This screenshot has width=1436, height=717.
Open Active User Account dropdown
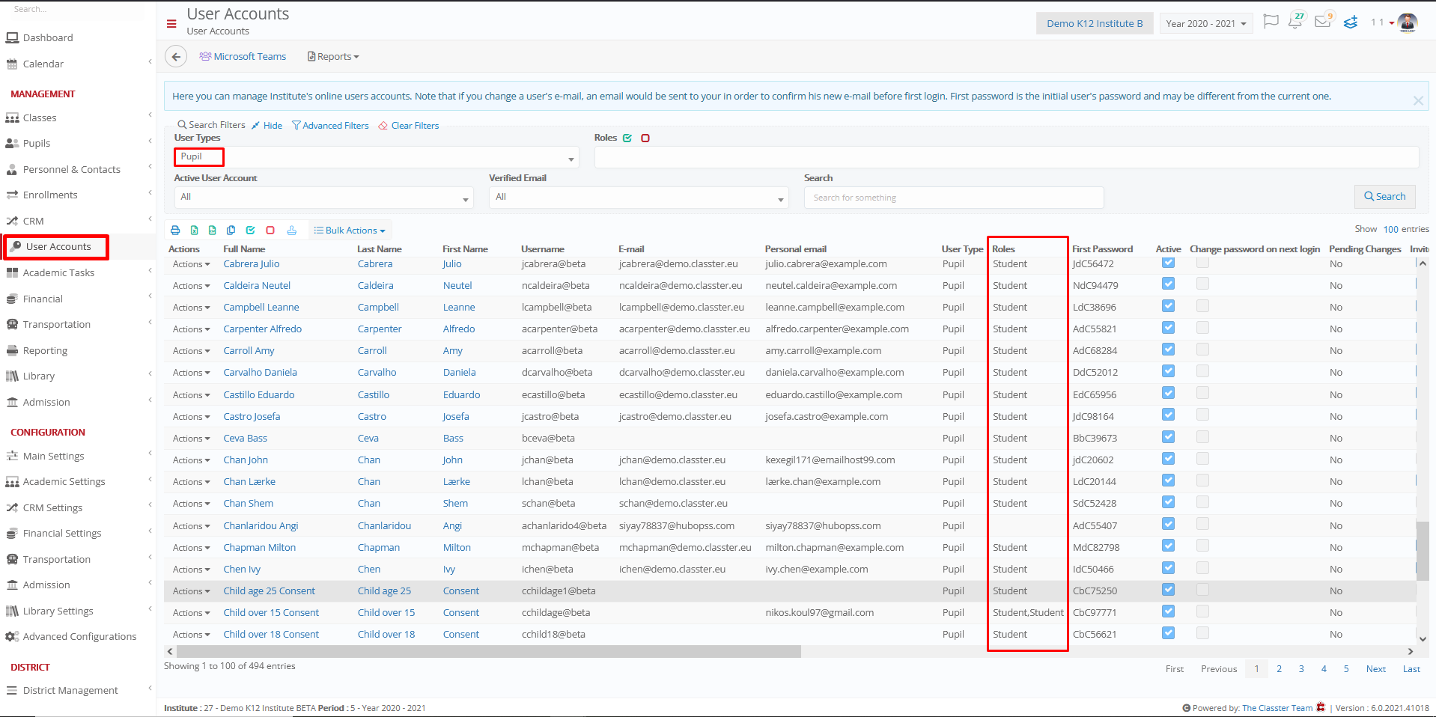tap(324, 198)
